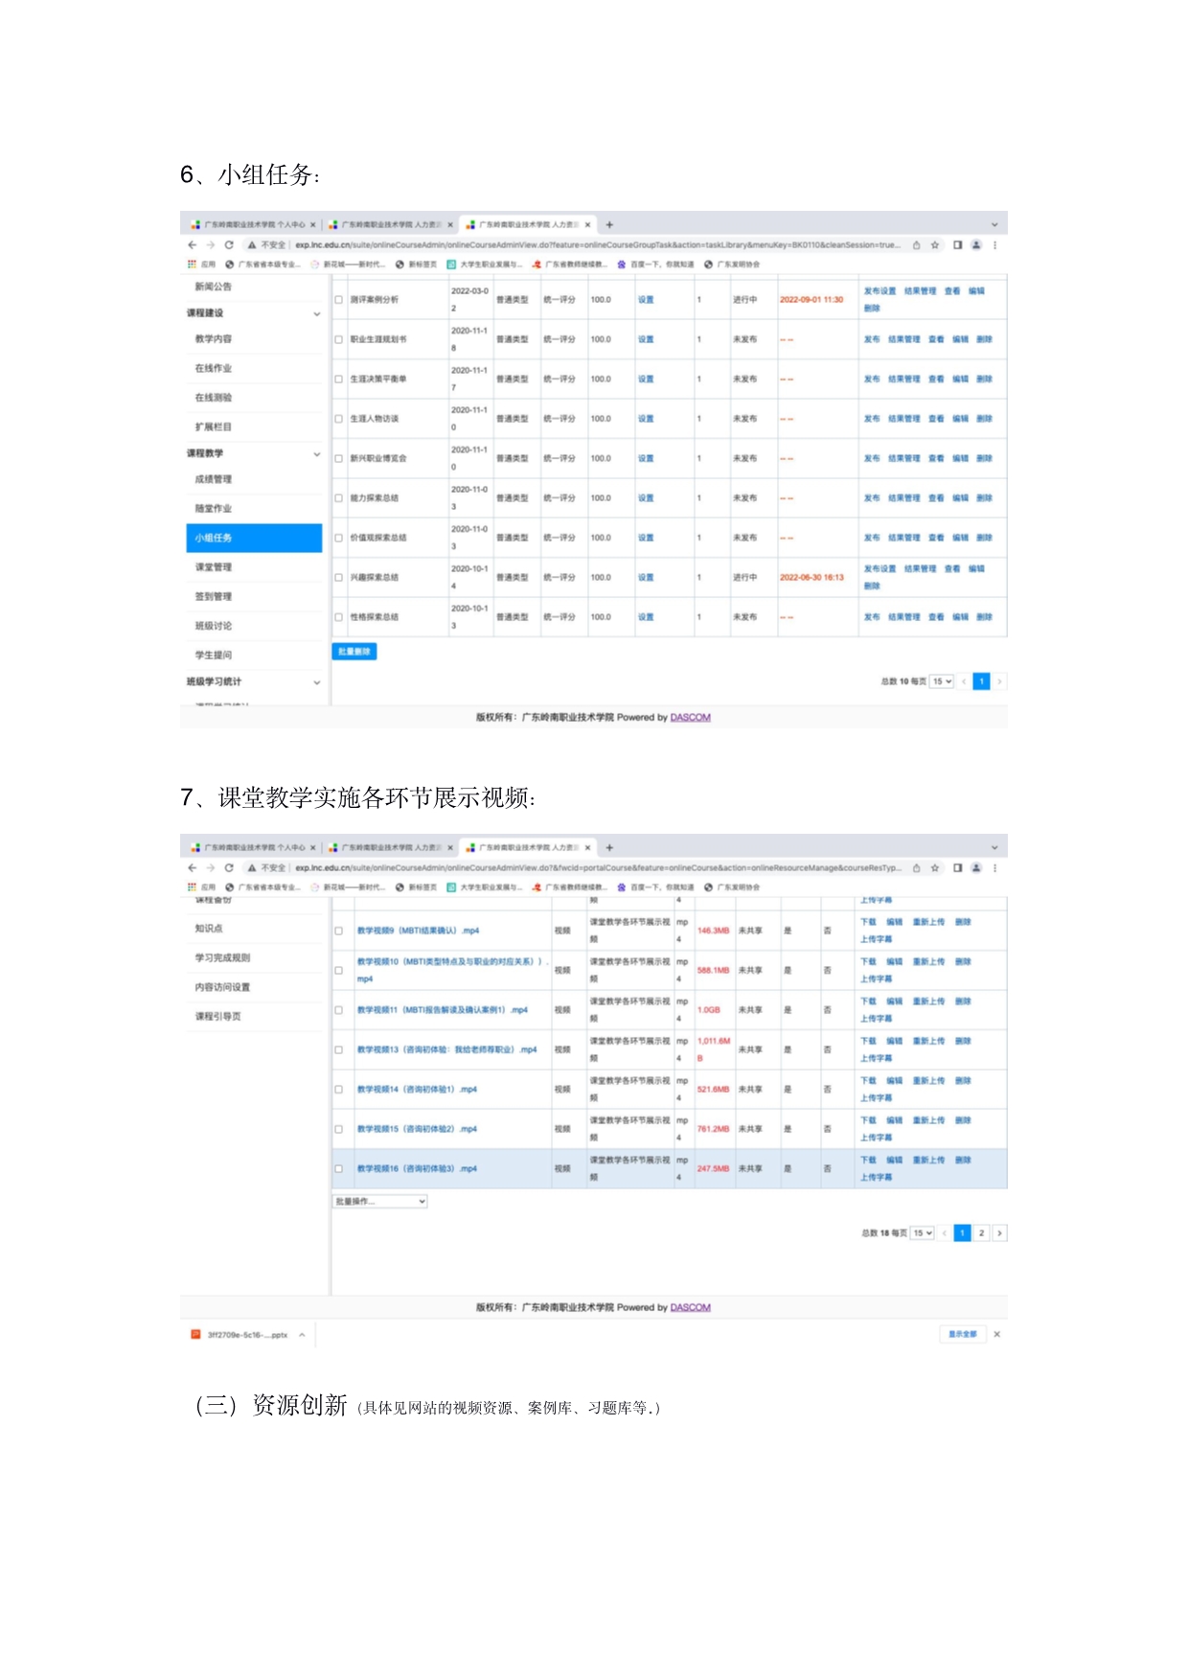Check the 职业生涯规划书 row checkbox
The image size is (1188, 1680).
point(339,339)
